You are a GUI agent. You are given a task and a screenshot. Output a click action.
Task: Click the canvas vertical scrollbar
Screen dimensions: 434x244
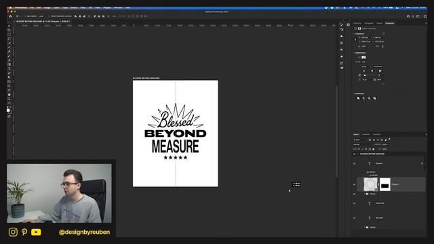pyautogui.click(x=337, y=131)
